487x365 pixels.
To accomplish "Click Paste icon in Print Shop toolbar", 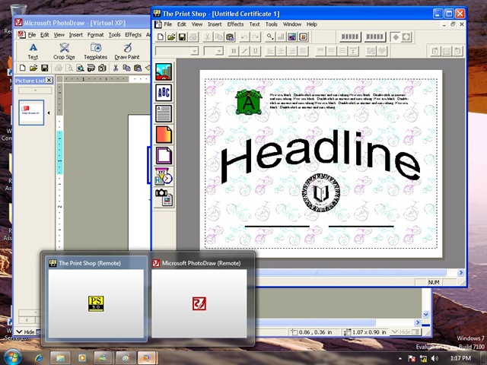I will pos(230,37).
